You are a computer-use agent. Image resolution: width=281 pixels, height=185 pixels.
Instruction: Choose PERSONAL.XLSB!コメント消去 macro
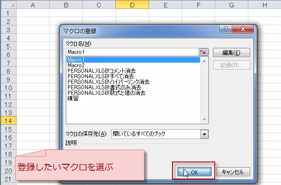(x=101, y=71)
